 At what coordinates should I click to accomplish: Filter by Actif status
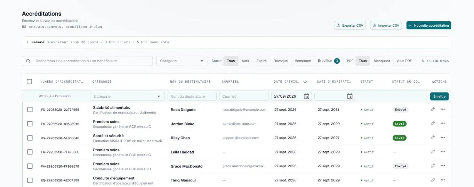pos(246,61)
